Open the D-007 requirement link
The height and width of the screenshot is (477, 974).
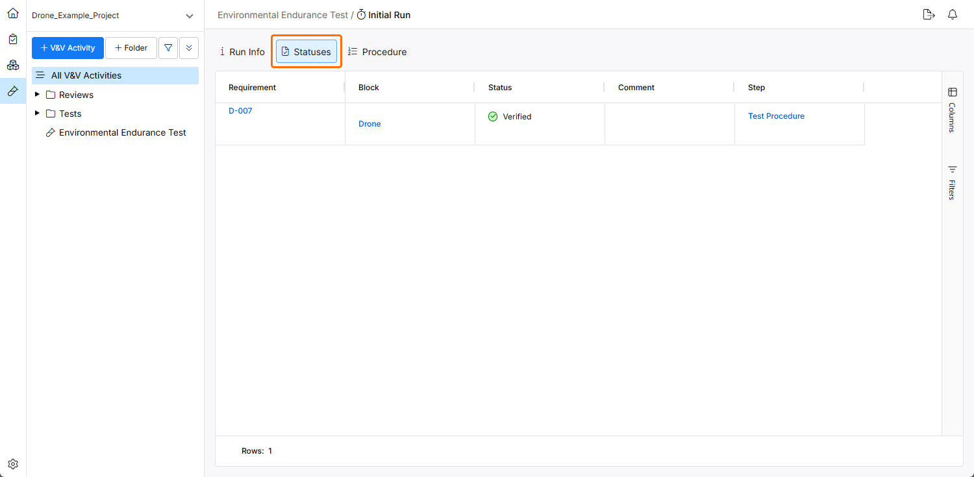pyautogui.click(x=240, y=111)
